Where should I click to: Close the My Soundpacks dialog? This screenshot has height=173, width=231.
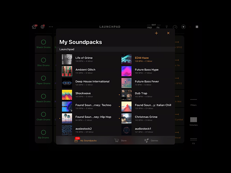(168, 33)
